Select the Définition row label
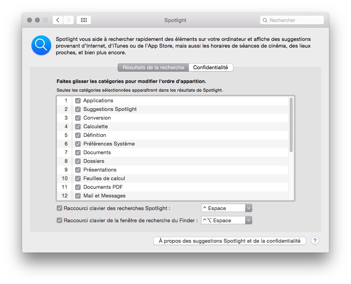This screenshot has height=284, width=351. 95,135
